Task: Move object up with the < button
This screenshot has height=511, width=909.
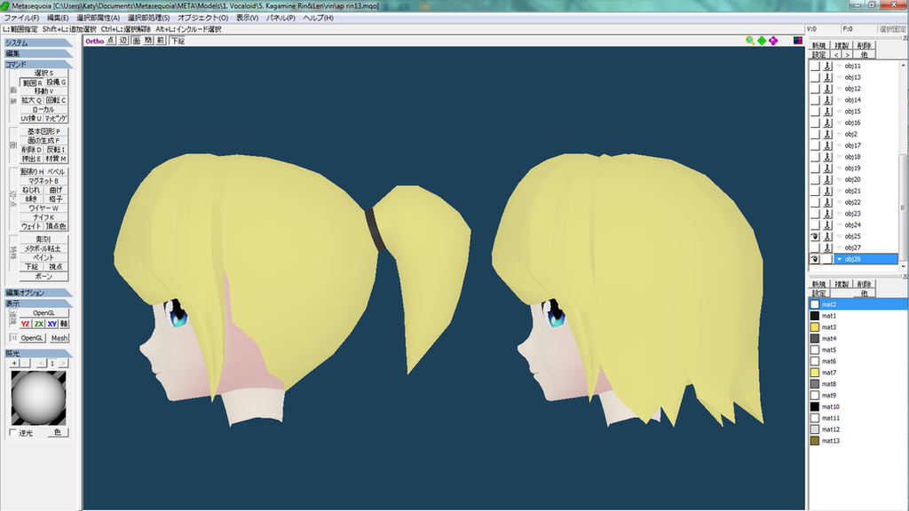Action: [836, 54]
